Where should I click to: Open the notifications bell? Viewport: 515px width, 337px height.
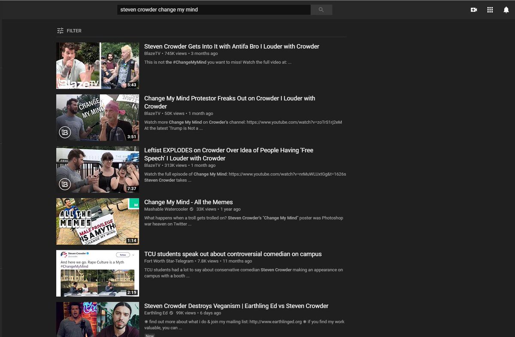(506, 9)
